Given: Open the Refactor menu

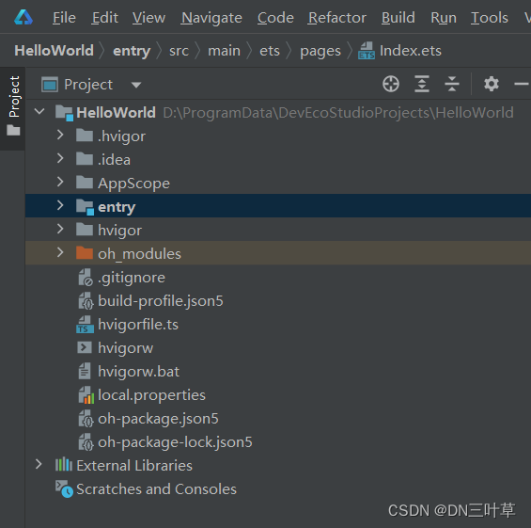Looking at the screenshot, I should (x=337, y=18).
